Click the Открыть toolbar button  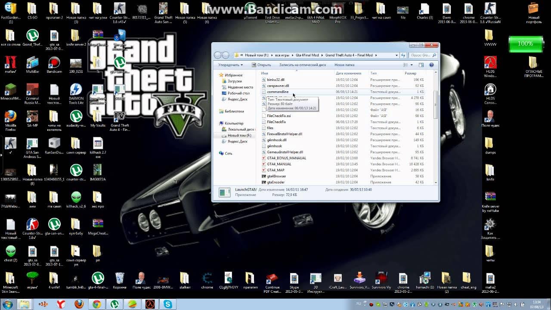pos(262,65)
